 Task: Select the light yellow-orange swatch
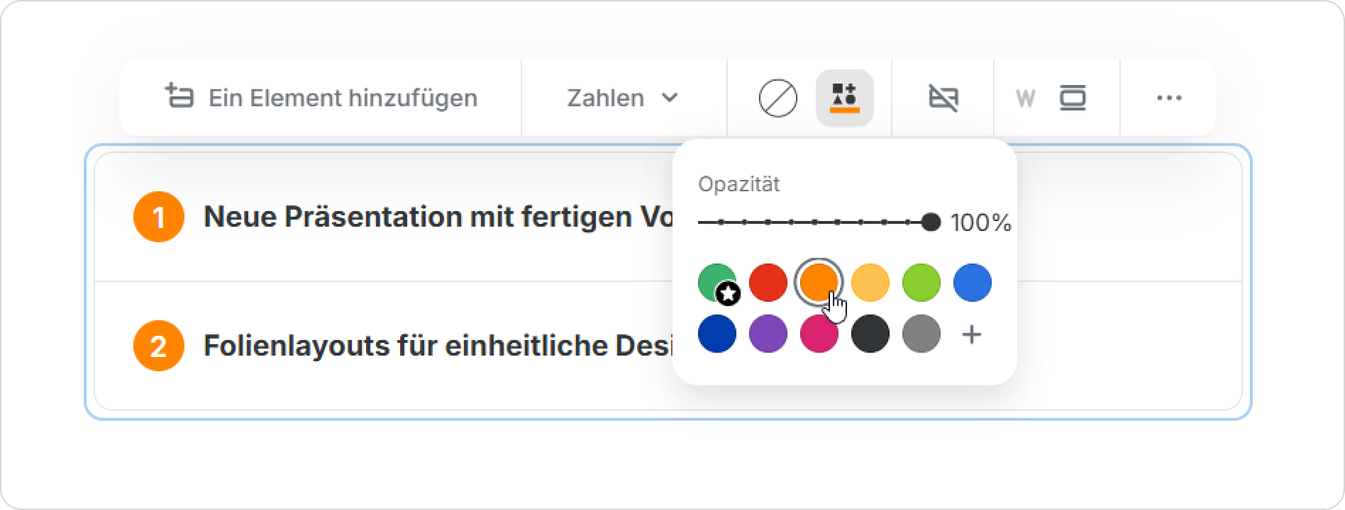[x=870, y=283]
